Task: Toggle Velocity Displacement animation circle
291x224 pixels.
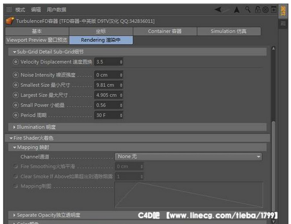Action: (x=16, y=62)
